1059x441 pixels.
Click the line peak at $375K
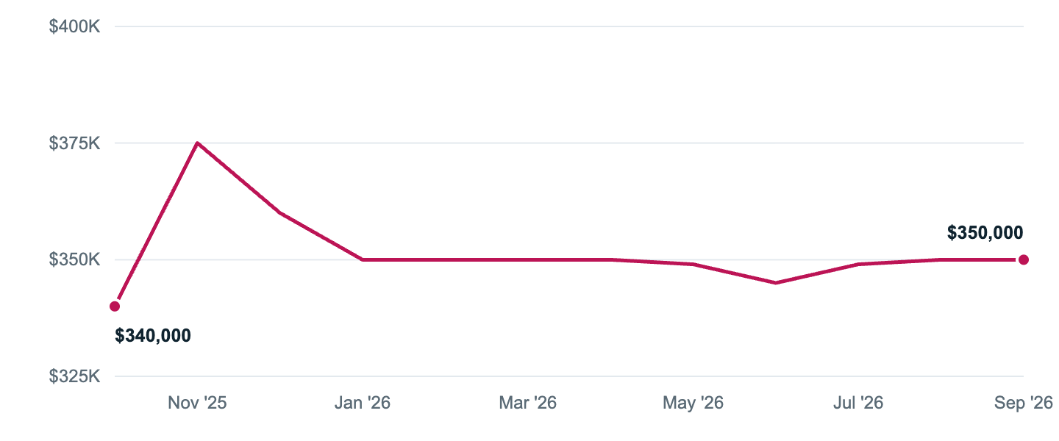[x=197, y=143]
